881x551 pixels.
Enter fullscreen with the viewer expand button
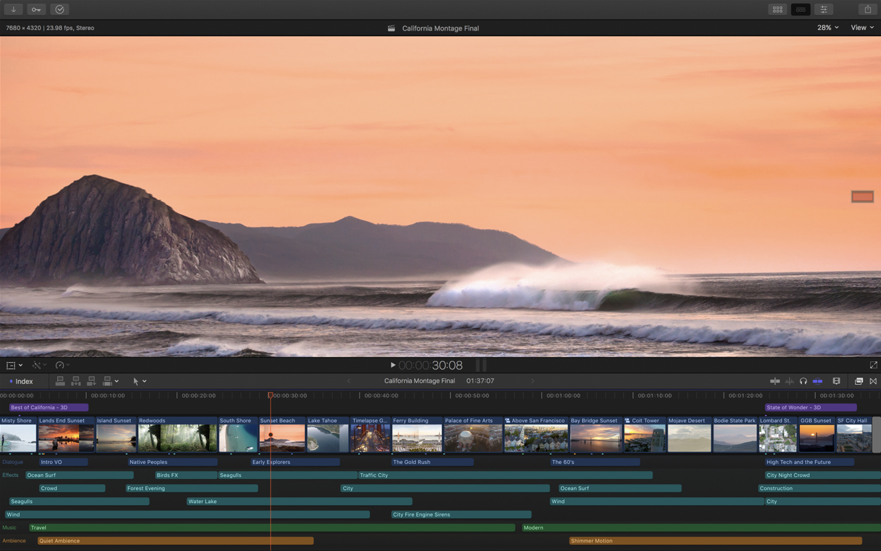click(x=873, y=365)
